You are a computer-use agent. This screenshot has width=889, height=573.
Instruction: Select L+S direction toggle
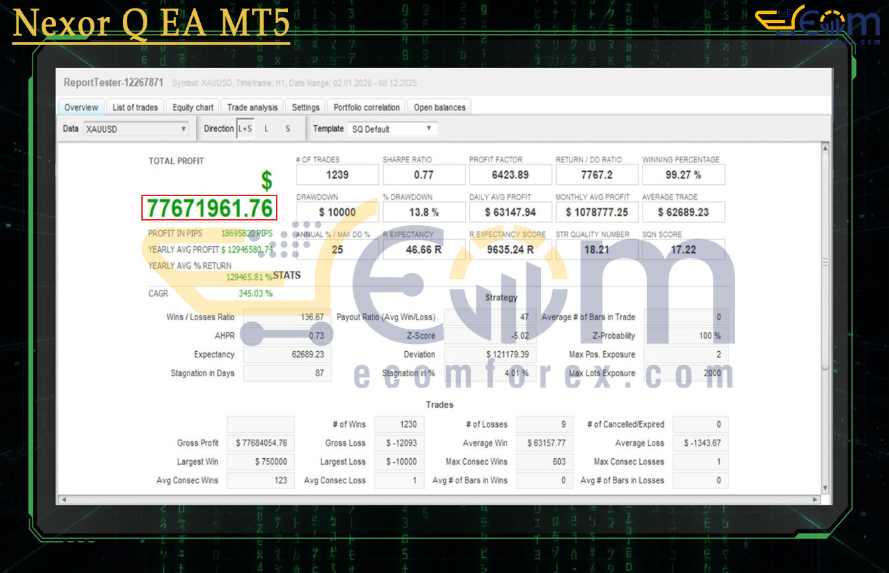tap(245, 129)
